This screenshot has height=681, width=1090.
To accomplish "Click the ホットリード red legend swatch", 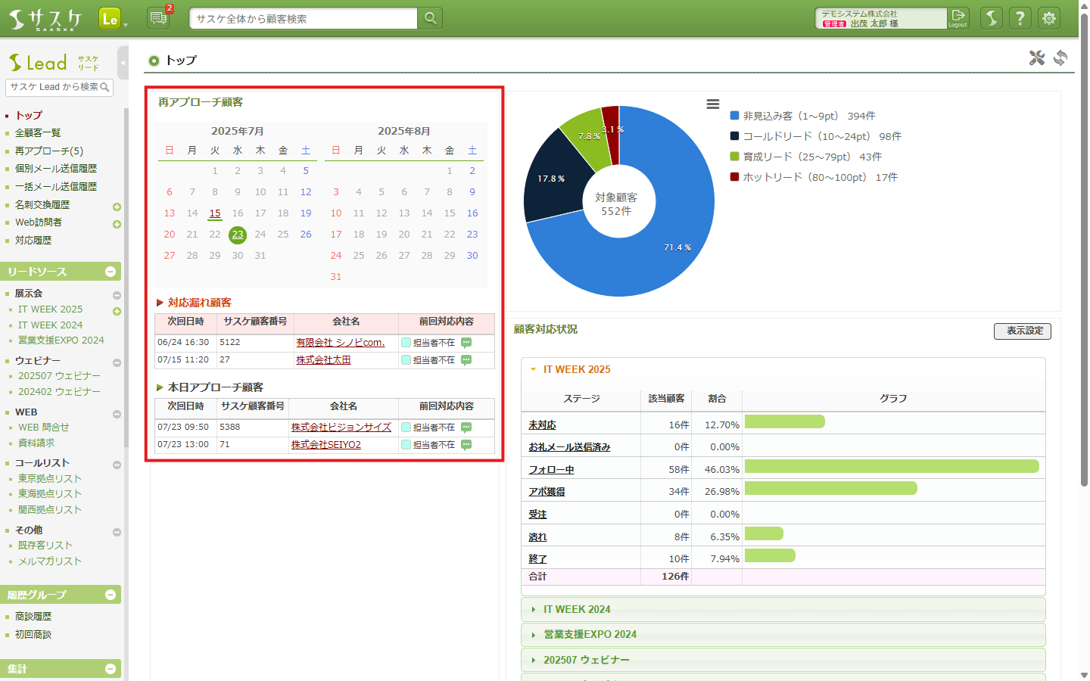I will (x=734, y=177).
